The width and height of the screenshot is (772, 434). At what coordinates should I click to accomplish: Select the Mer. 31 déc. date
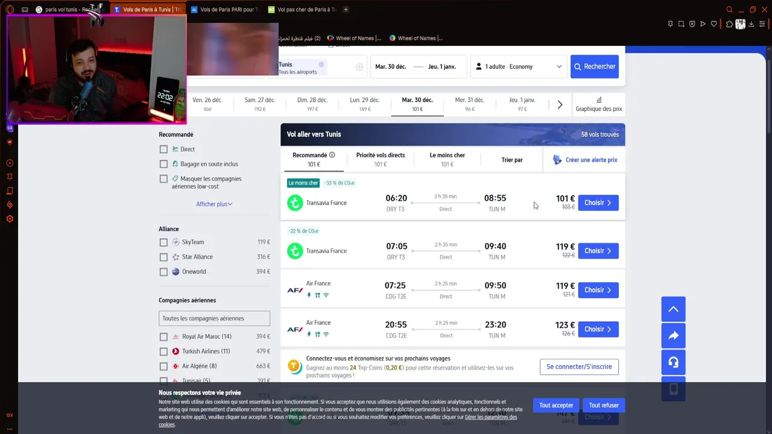pyautogui.click(x=470, y=104)
